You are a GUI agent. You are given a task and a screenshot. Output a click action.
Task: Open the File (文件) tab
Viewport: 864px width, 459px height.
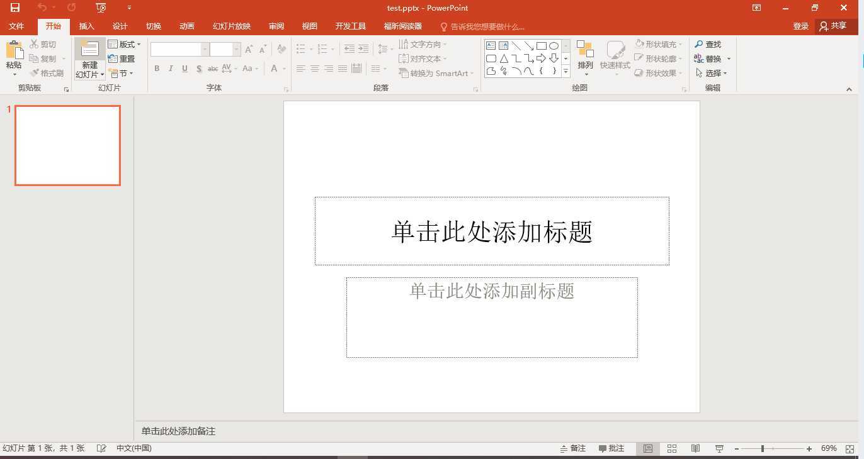click(16, 26)
